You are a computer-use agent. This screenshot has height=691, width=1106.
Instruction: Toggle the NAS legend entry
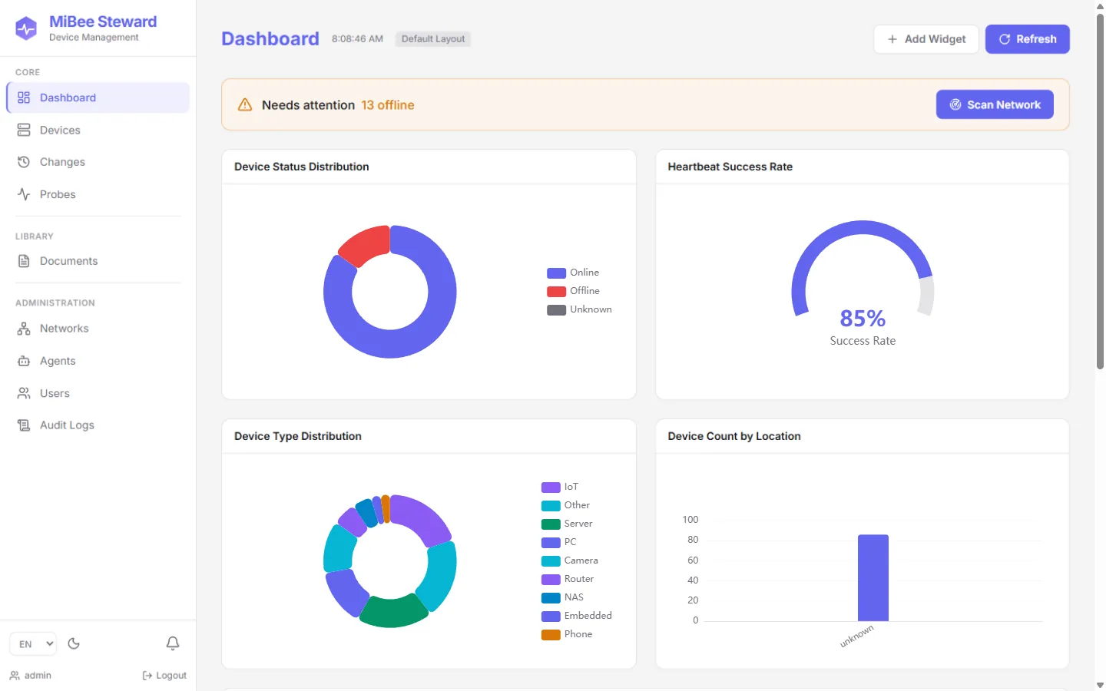[562, 597]
